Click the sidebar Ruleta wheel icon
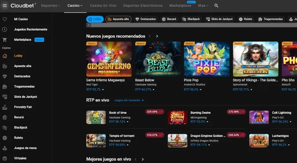 pos(4,138)
